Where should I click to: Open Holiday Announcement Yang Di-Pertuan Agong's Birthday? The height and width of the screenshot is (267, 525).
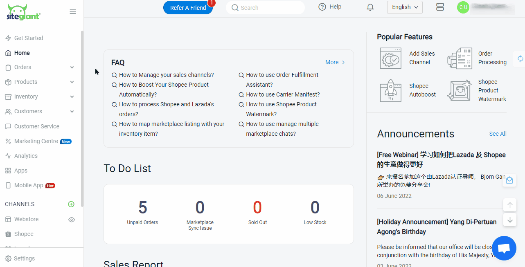point(437,227)
